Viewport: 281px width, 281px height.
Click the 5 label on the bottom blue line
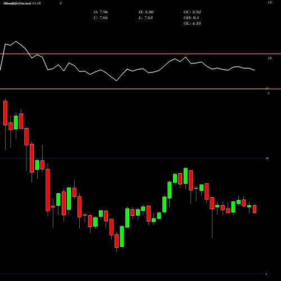(266, 274)
